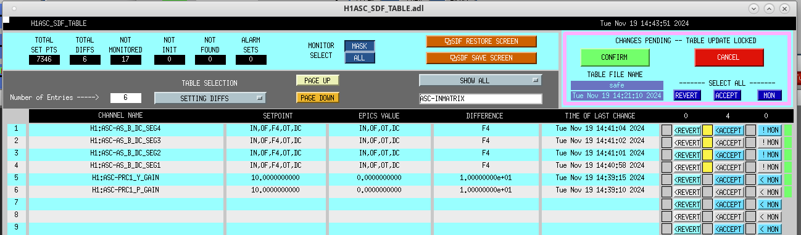The height and width of the screenshot is (235, 801).
Task: Click the NOT MONITORED value 17
Action: click(x=126, y=60)
